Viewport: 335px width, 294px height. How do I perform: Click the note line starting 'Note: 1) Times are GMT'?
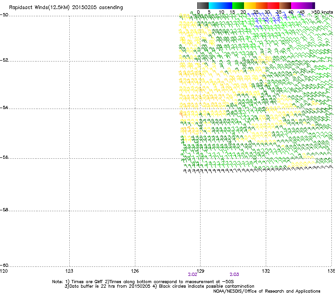click(x=143, y=282)
